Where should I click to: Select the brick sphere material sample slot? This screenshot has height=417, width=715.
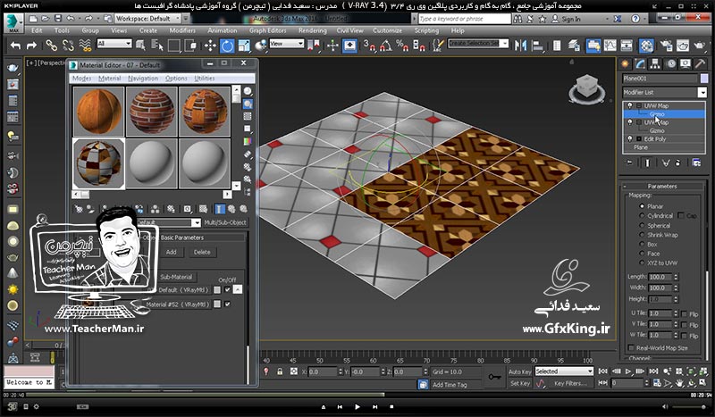coord(151,112)
